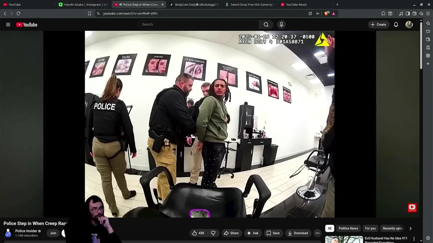
Task: Open Leo AI sparkle toolbar icon
Action: (x=421, y=13)
